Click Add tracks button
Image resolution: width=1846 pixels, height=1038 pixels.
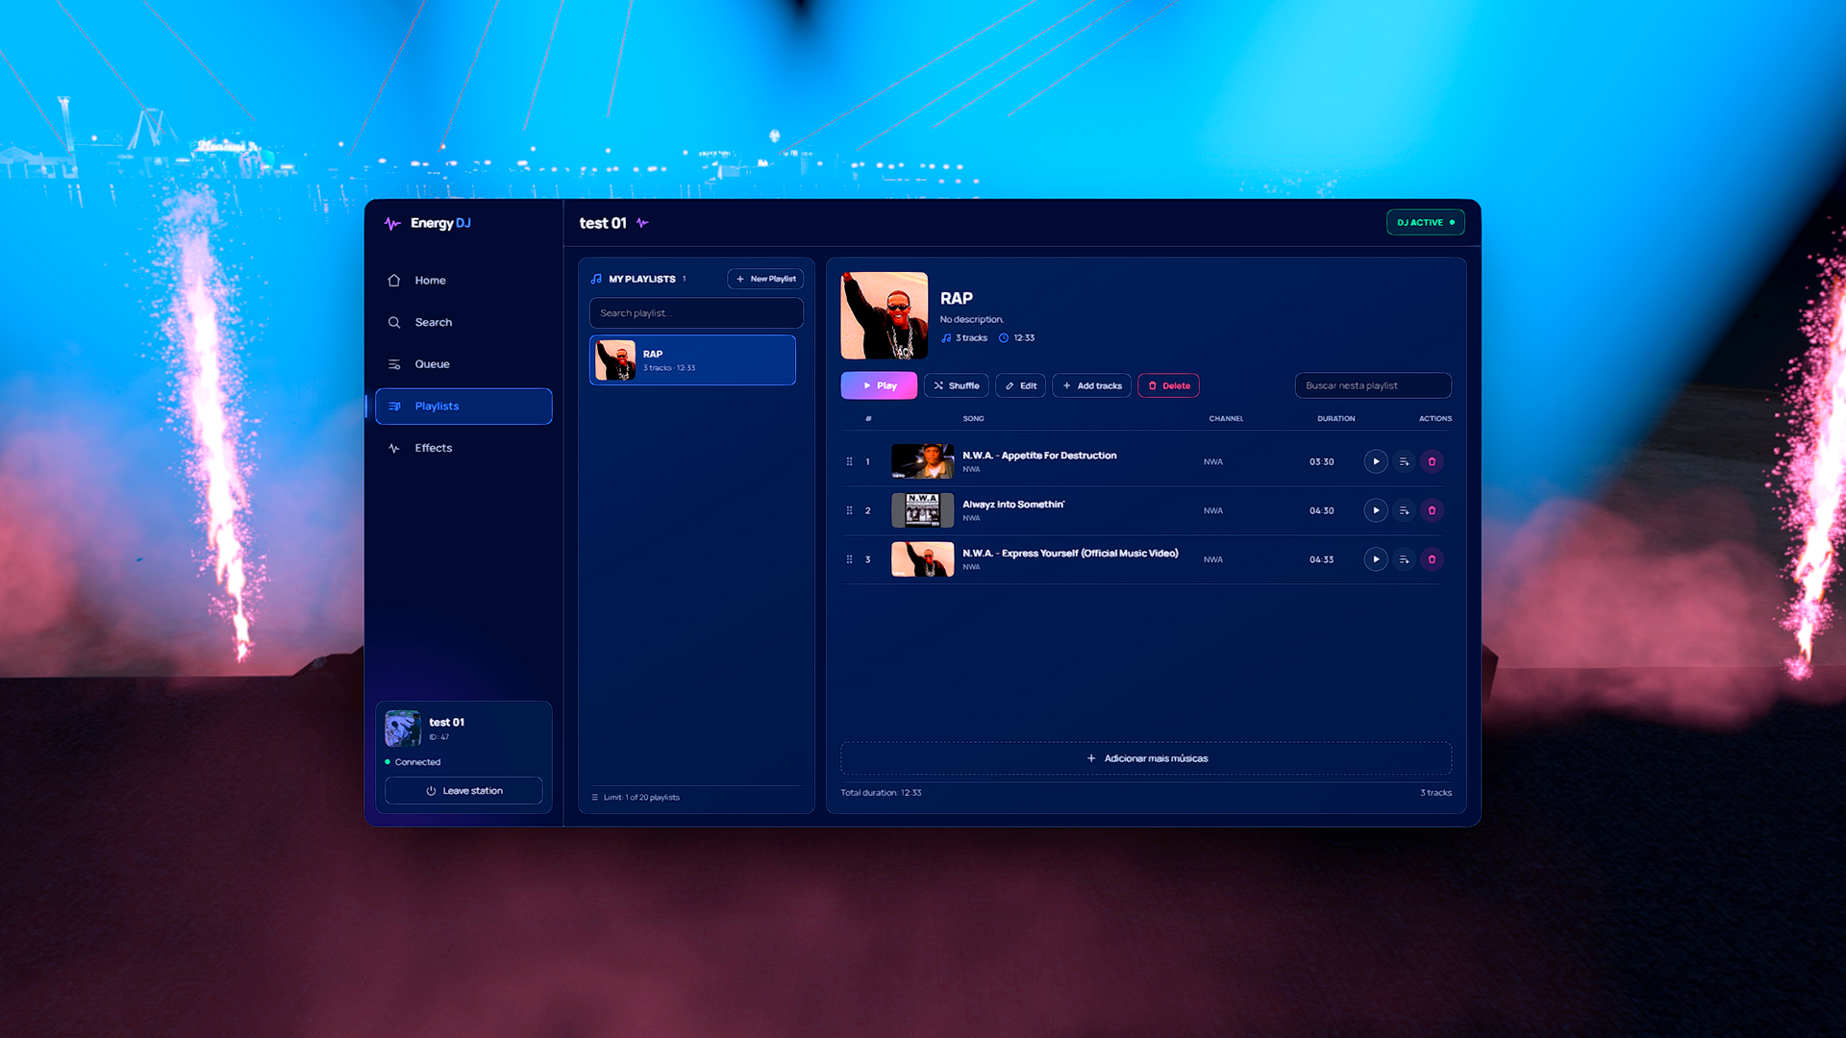[x=1091, y=385]
